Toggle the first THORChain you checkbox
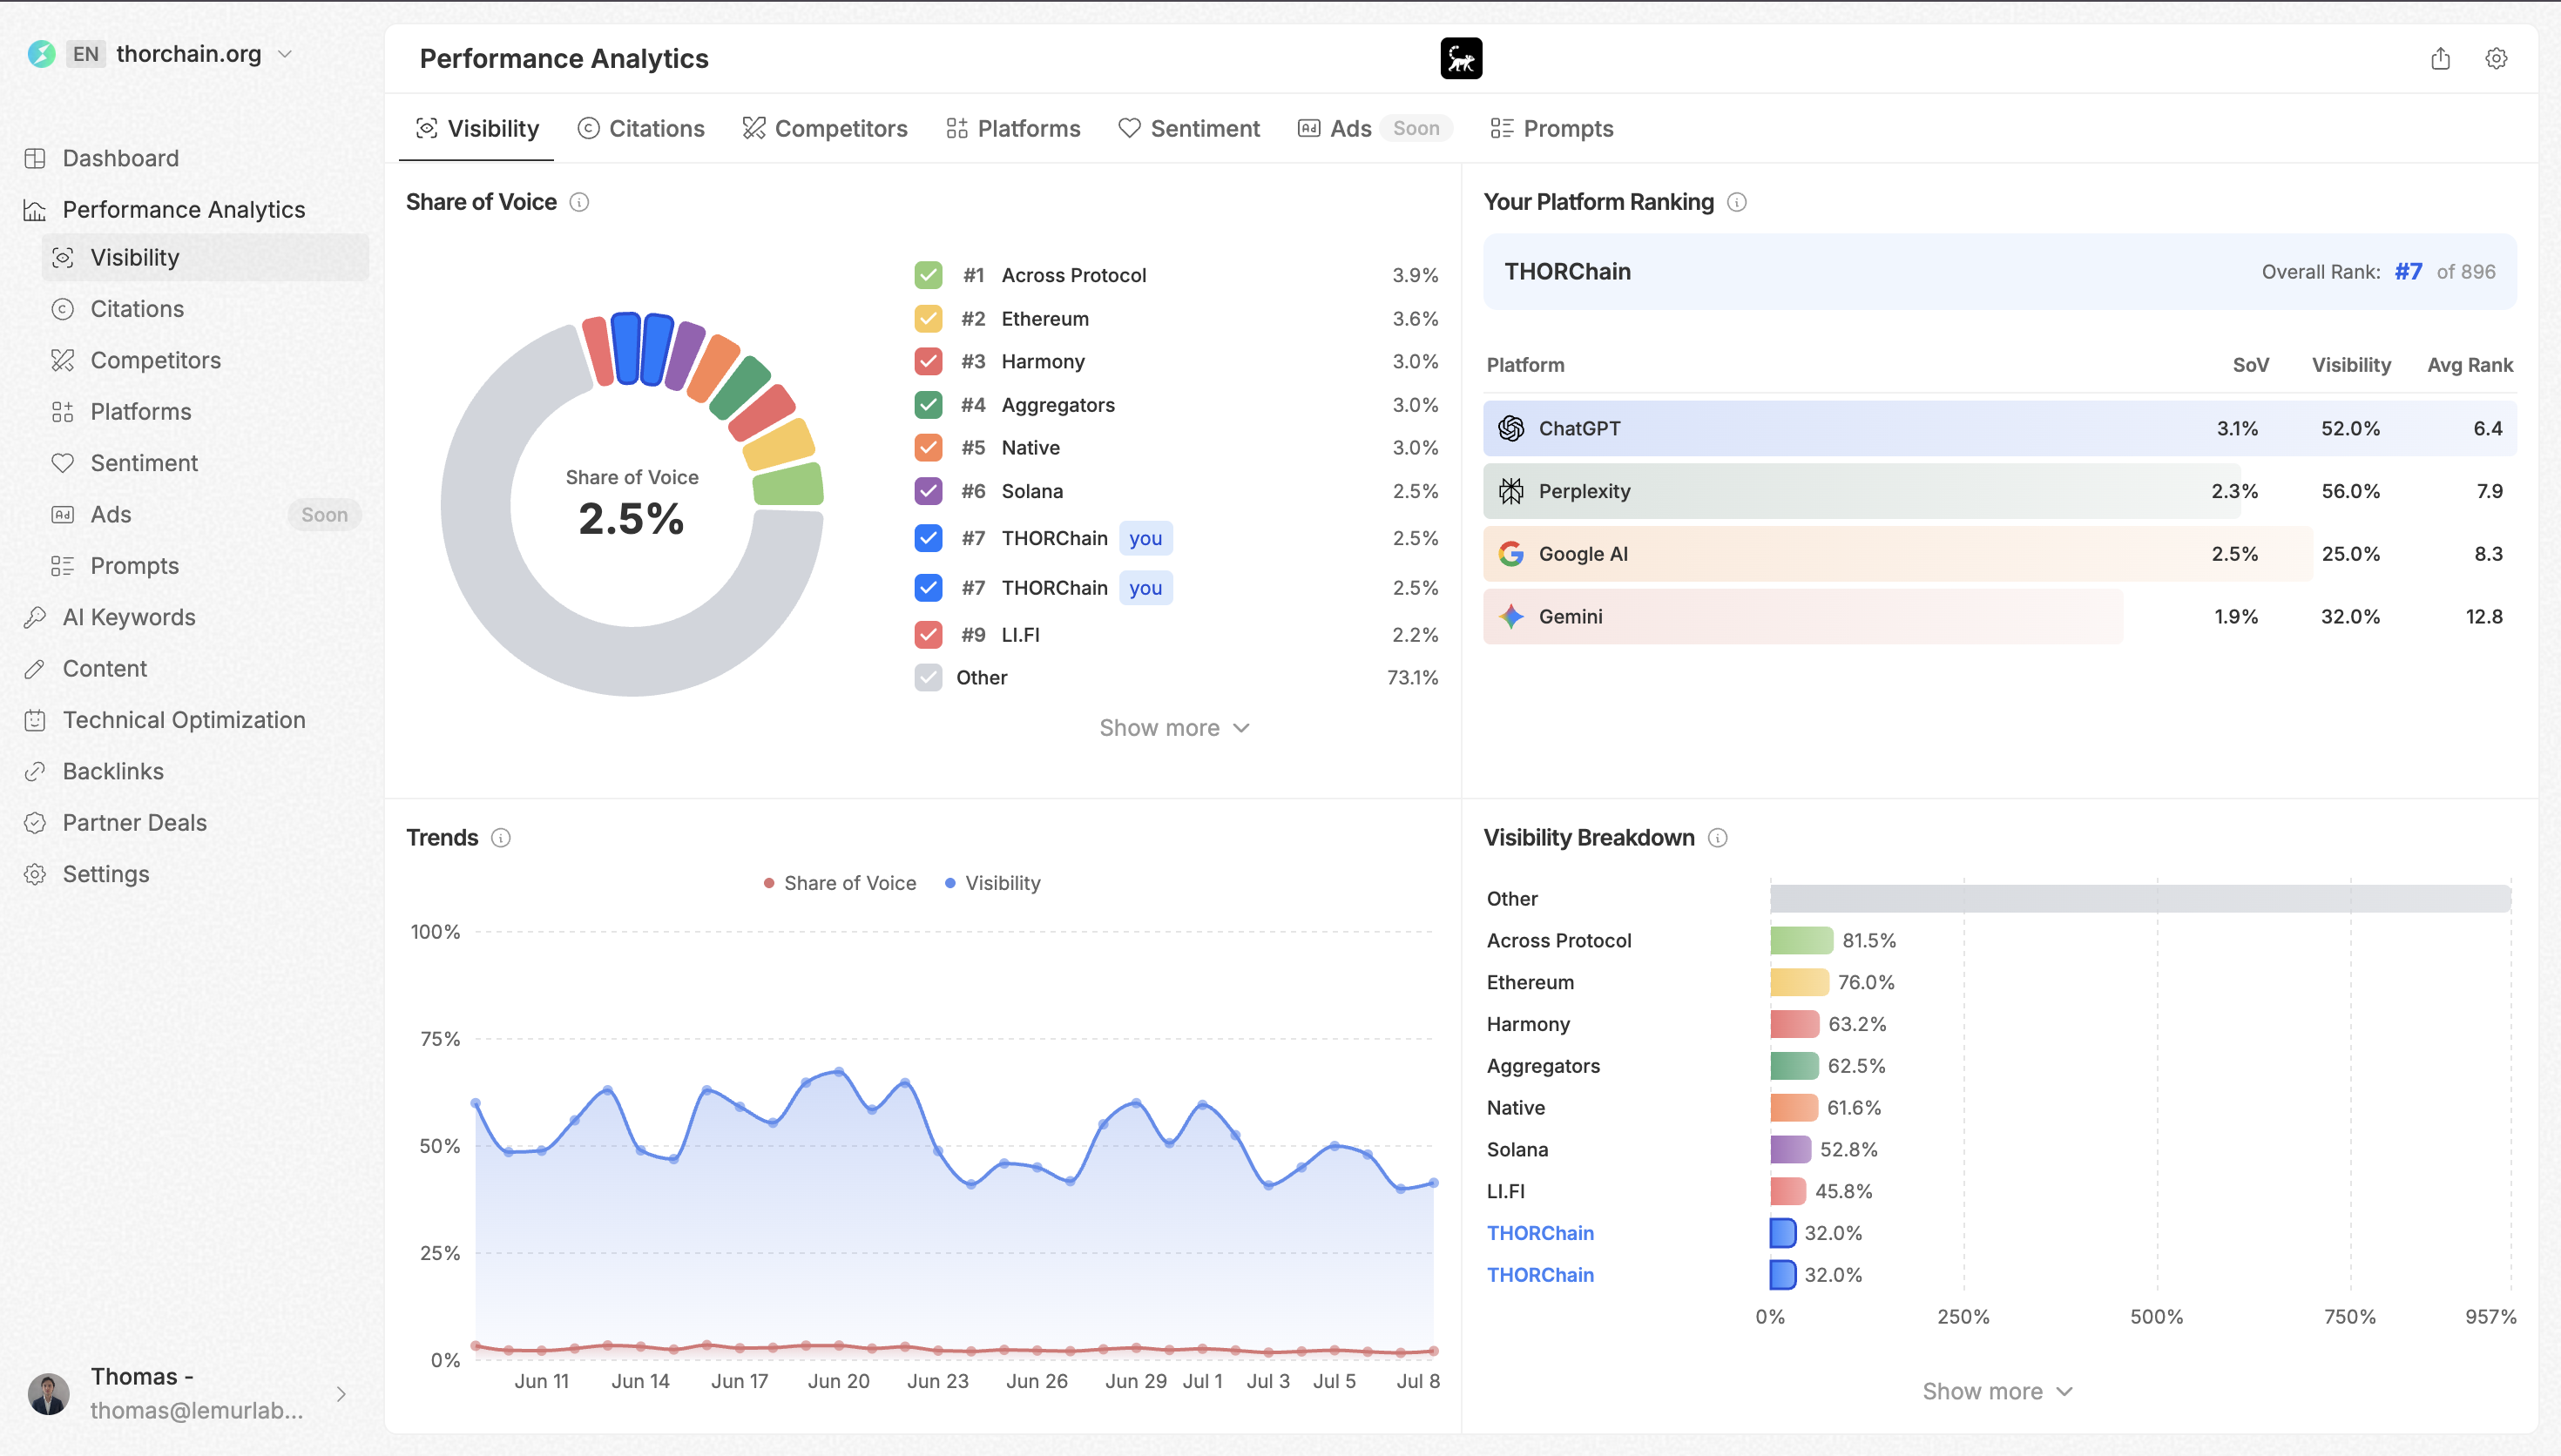This screenshot has width=2561, height=1456. tap(928, 538)
